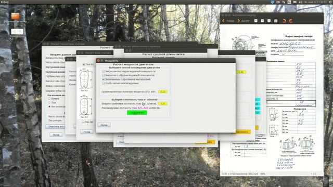Click image size info in viewer status bar
This screenshot has height=187, width=333.
[244, 174]
